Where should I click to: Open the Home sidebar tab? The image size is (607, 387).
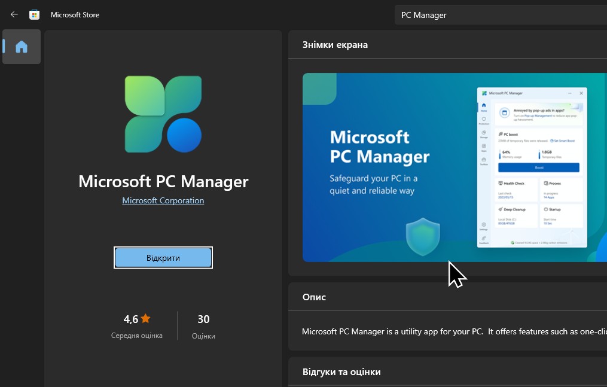(22, 47)
